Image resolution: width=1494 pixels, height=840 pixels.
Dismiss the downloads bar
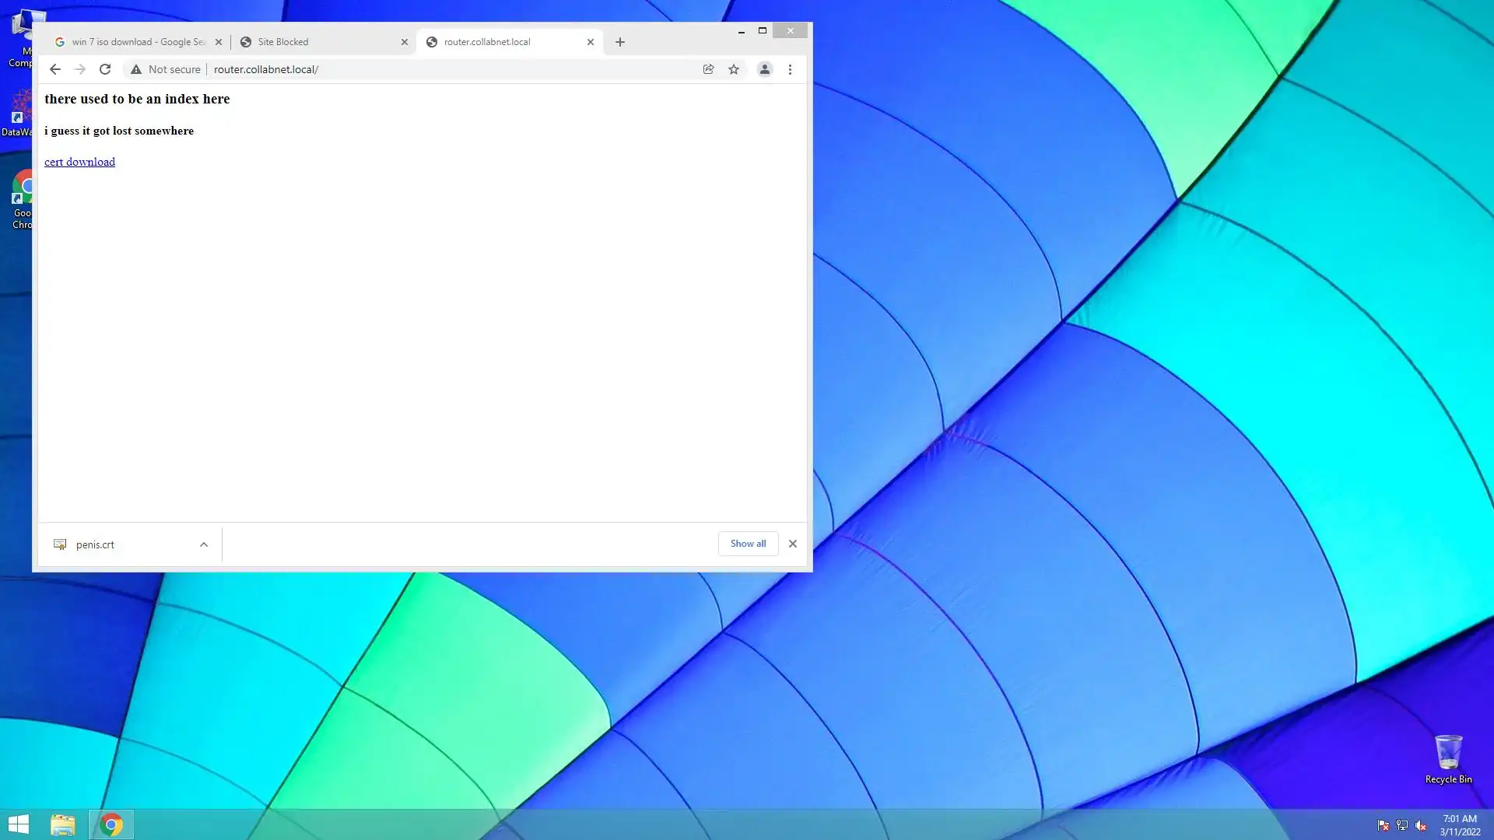(793, 544)
